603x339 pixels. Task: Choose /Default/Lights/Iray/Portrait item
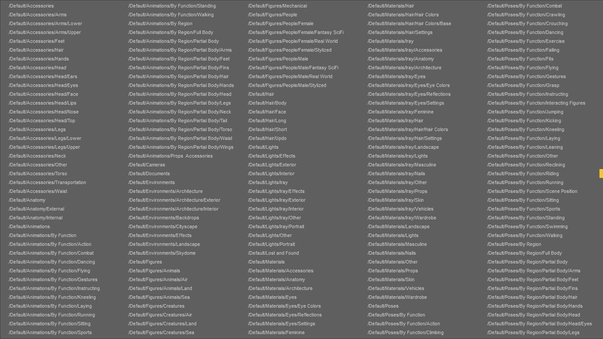(276, 226)
